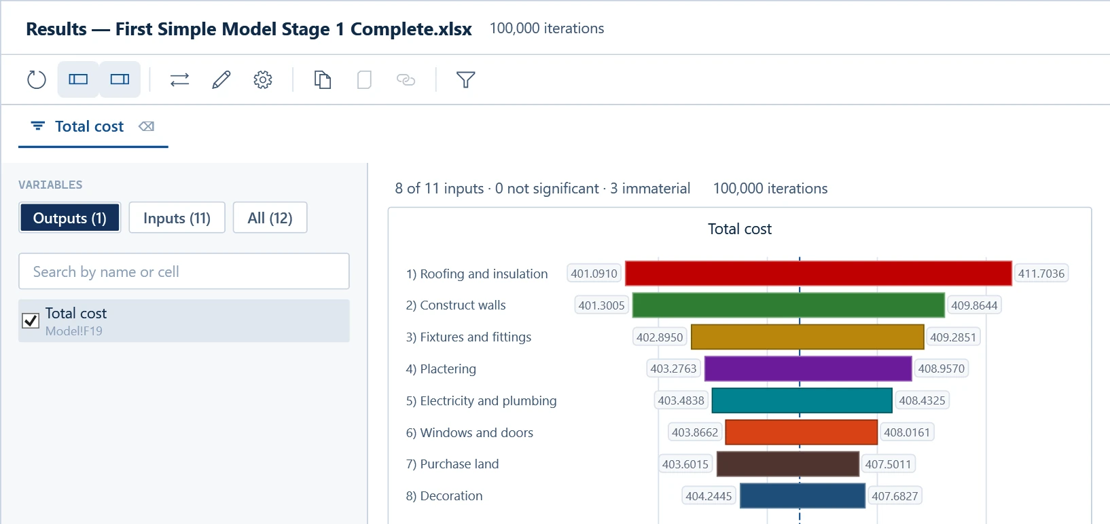
Task: Switch to All (12) variables
Action: tap(270, 218)
